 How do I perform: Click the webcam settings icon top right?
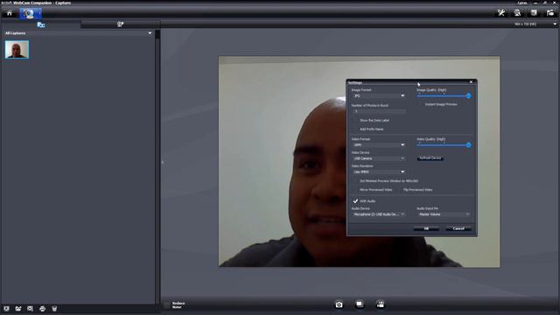[x=517, y=13]
